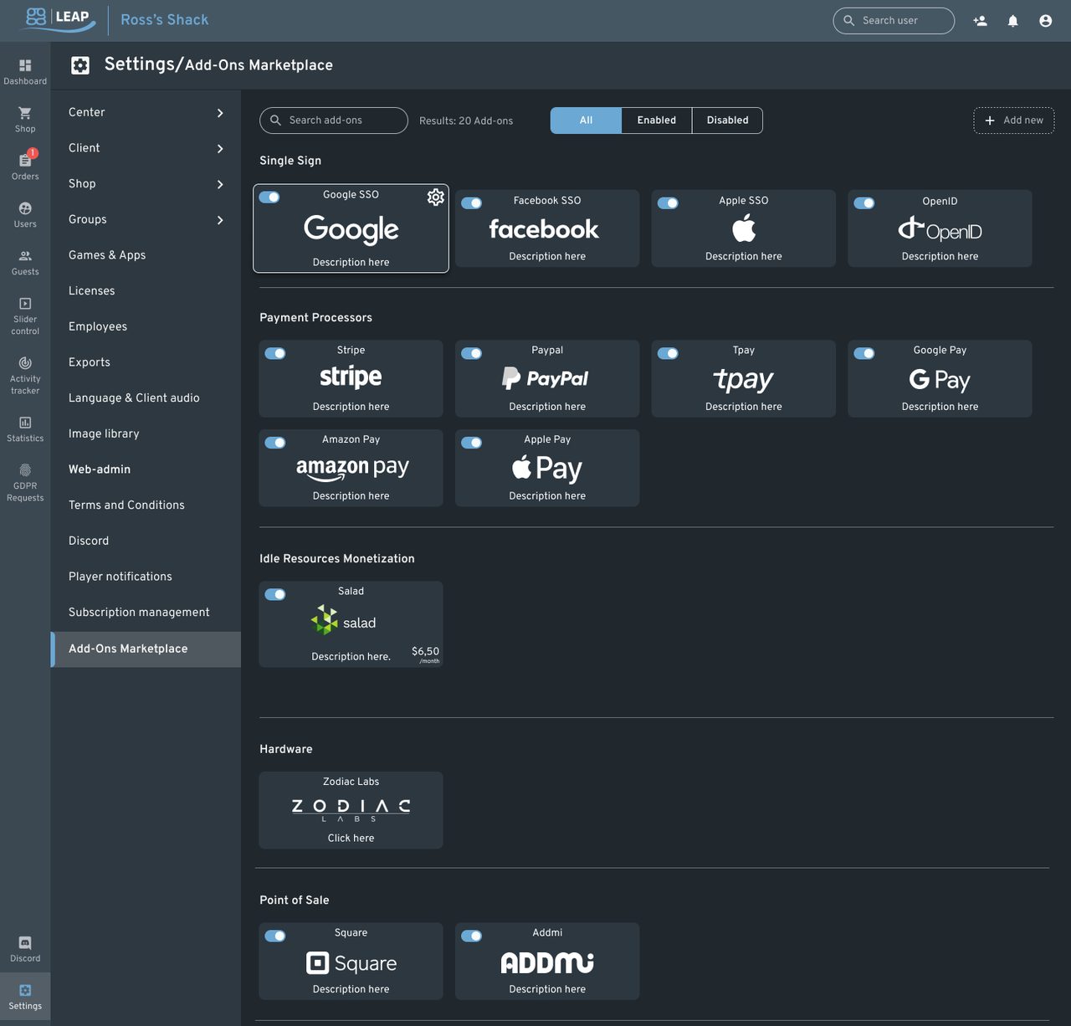
Task: Toggle the Google SSO add-on switch
Action: click(x=269, y=198)
